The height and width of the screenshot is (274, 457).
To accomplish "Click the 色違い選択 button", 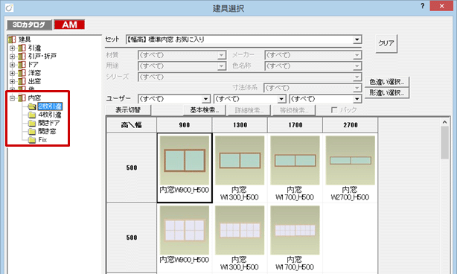I will click(387, 82).
